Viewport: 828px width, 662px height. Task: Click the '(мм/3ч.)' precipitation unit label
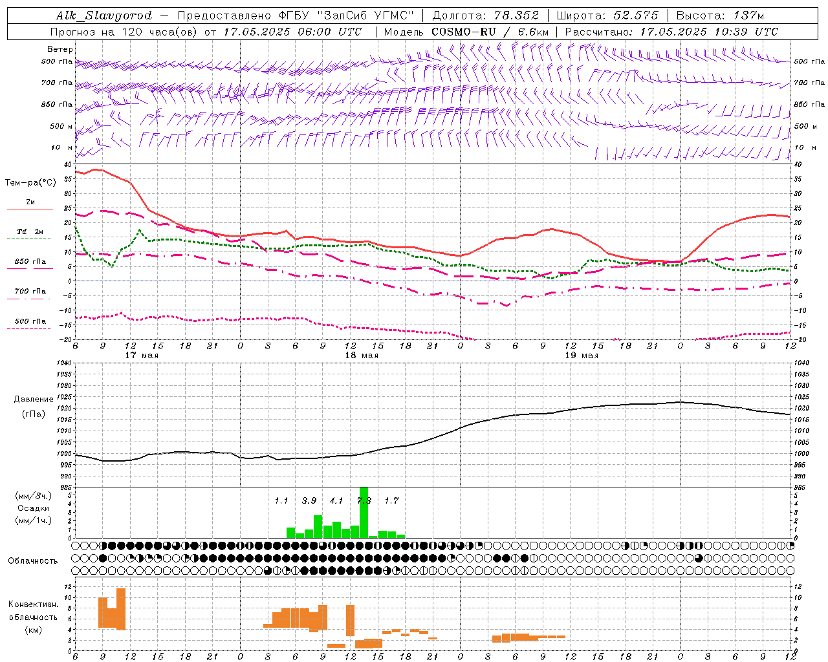tap(33, 496)
